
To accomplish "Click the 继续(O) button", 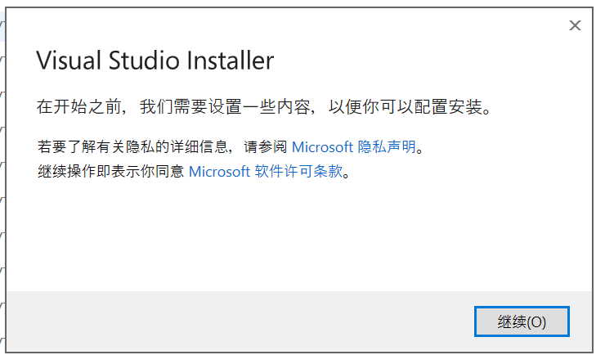I will click(x=522, y=321).
